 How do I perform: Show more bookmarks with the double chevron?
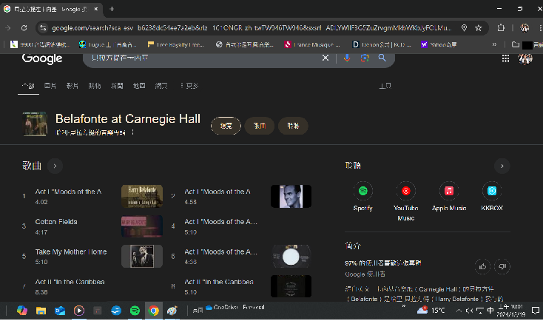494,44
